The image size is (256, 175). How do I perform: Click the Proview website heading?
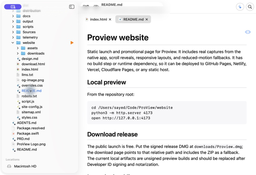click(x=118, y=37)
